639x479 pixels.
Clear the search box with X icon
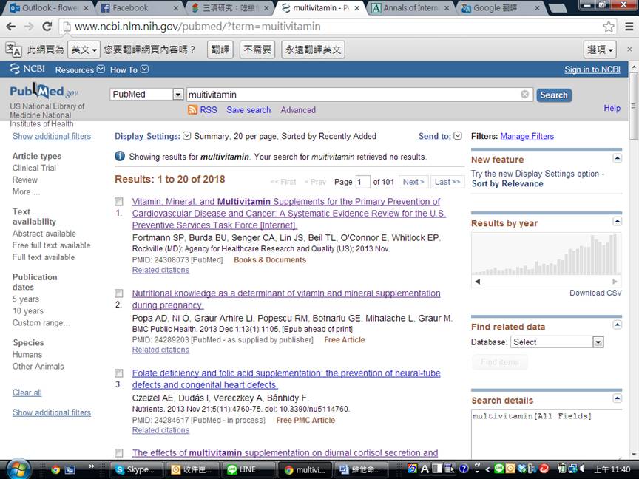[524, 95]
